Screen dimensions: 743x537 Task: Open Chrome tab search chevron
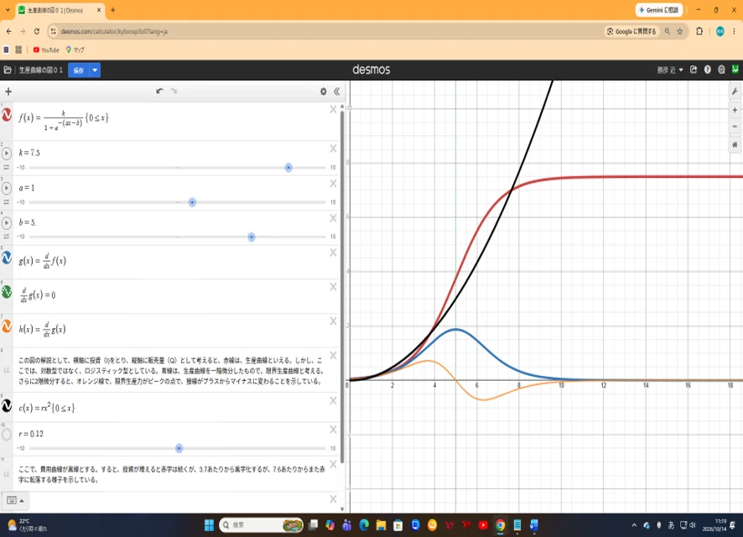(8, 10)
